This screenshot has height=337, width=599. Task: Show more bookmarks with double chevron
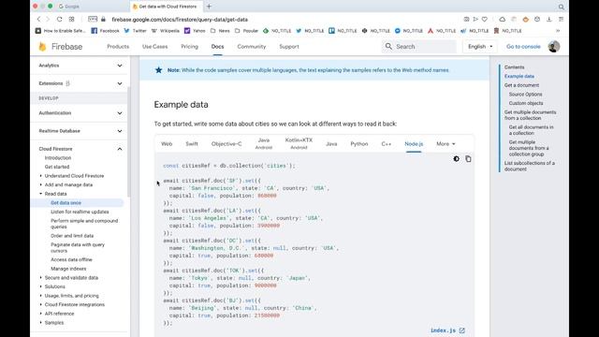558,31
